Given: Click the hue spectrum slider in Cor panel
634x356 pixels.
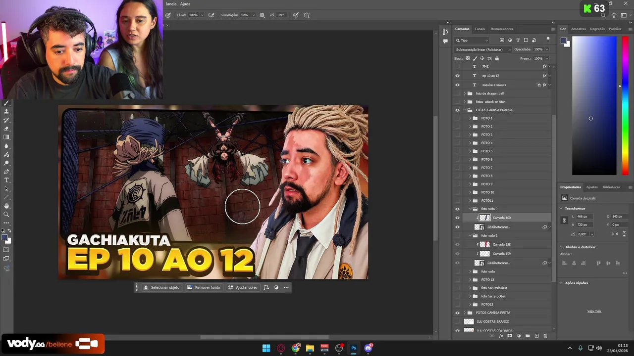Looking at the screenshot, I should click(625, 105).
